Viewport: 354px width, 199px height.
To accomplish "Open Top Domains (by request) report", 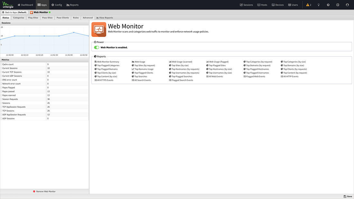I will pyautogui.click(x=257, y=66).
